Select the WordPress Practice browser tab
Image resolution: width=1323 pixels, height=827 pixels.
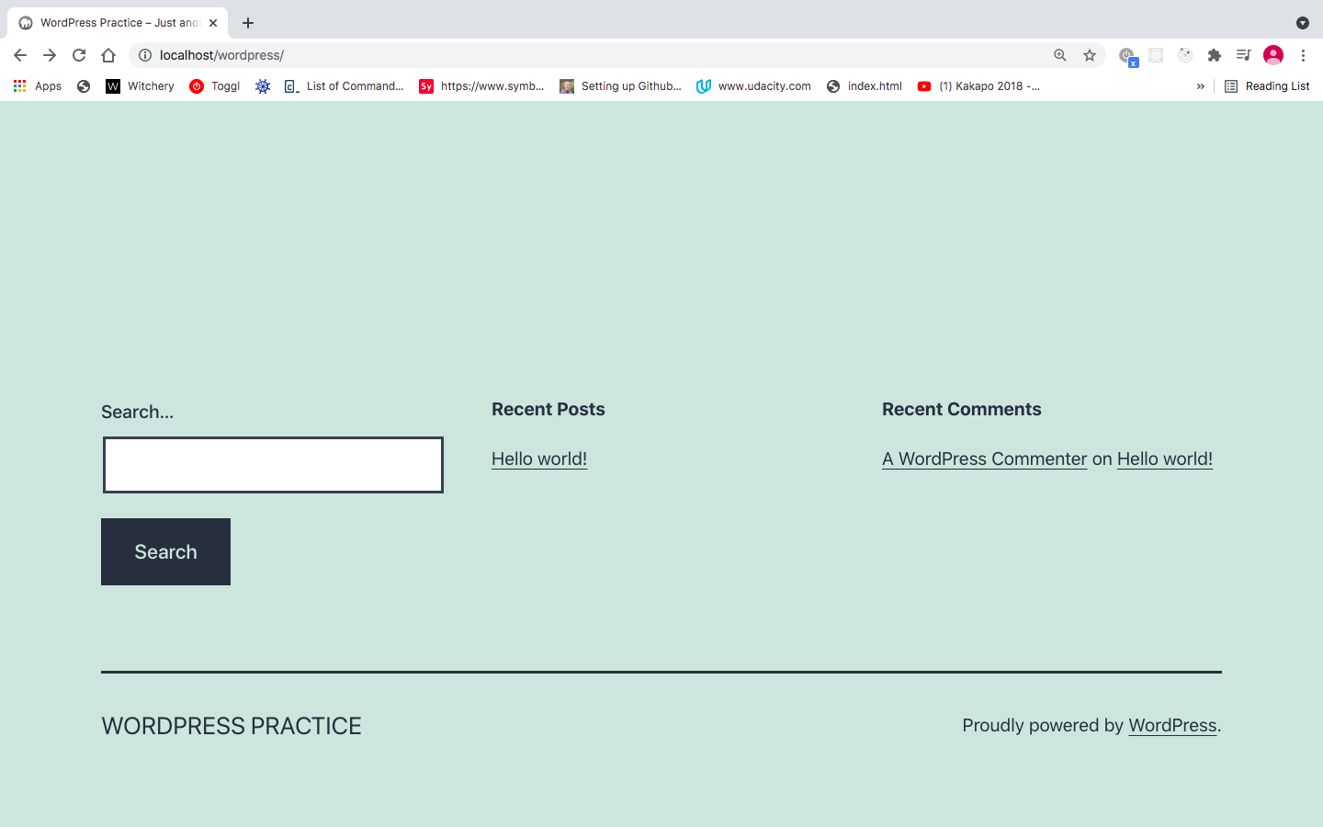coord(118,23)
